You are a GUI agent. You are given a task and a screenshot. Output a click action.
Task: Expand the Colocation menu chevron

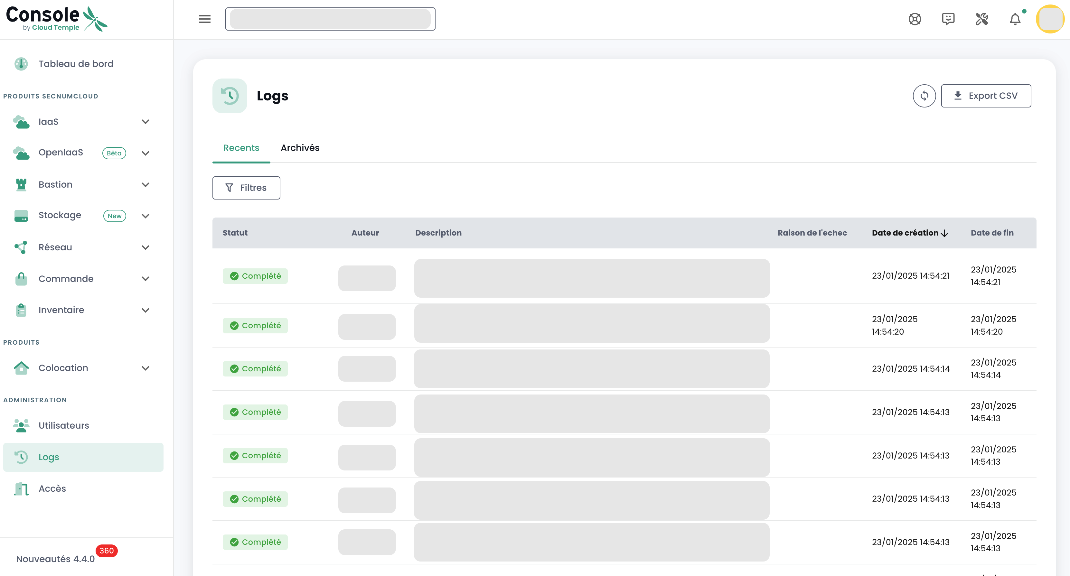145,368
